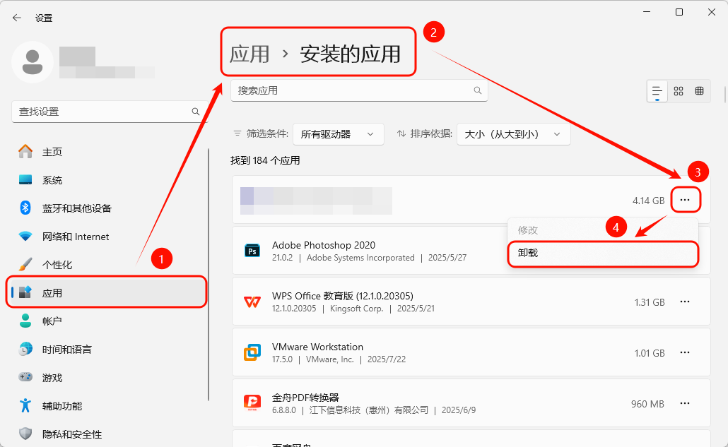Click the 金舟PDF转换器 app icon

pyautogui.click(x=252, y=403)
